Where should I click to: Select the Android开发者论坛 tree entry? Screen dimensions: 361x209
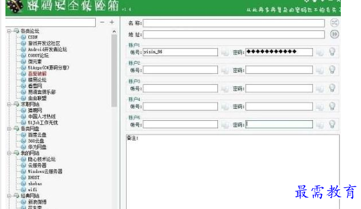(47, 50)
